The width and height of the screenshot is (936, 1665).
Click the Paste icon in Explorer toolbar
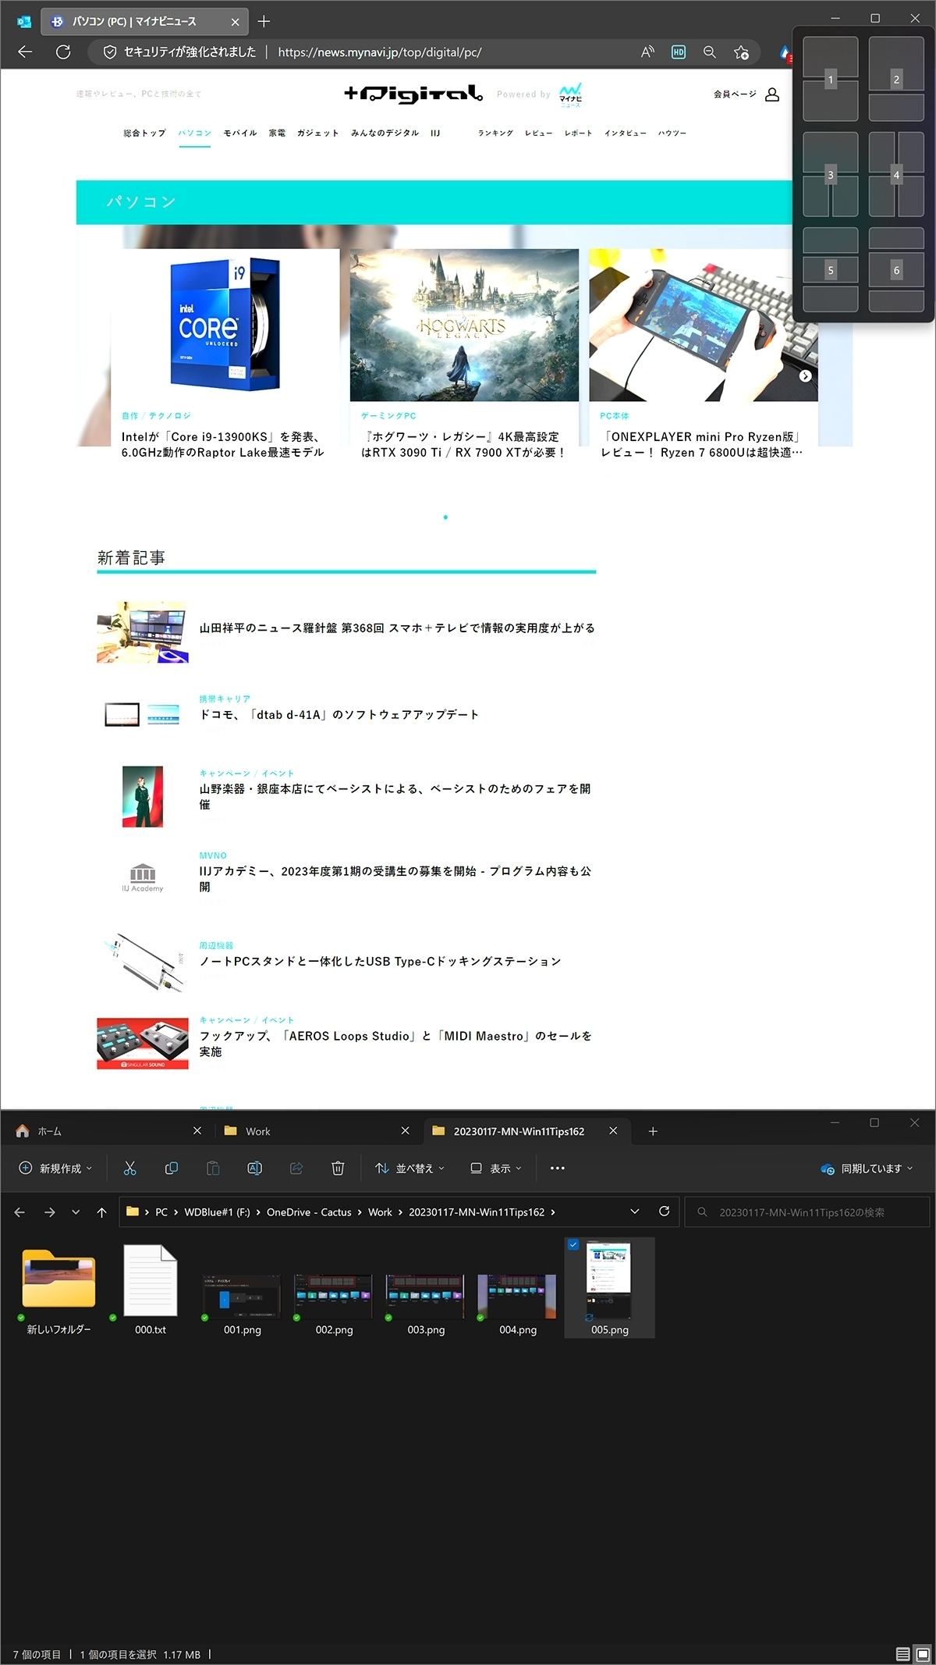tap(213, 1168)
